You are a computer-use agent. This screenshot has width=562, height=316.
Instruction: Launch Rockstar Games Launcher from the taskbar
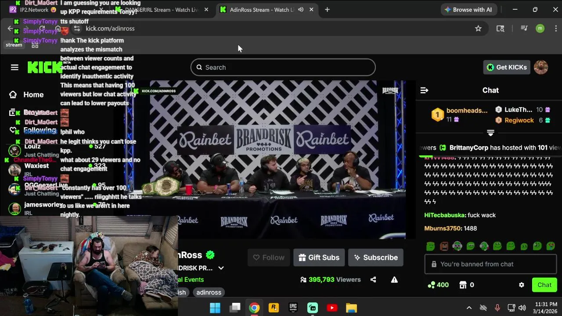click(274, 308)
